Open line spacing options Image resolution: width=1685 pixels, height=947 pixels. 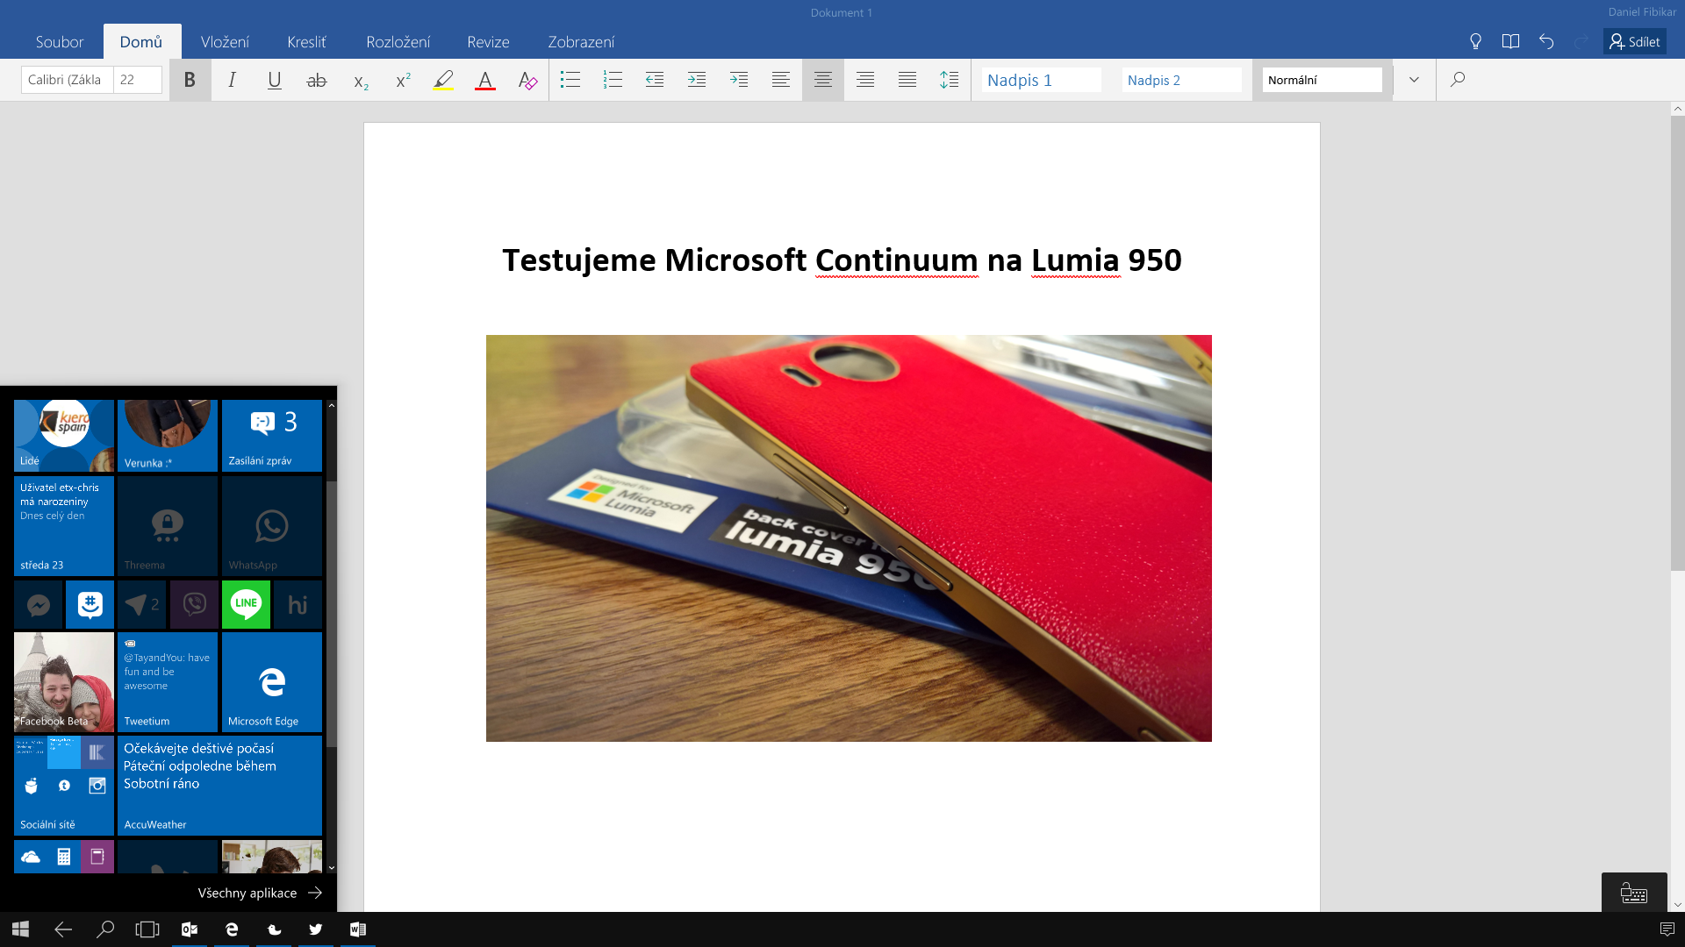pyautogui.click(x=949, y=80)
